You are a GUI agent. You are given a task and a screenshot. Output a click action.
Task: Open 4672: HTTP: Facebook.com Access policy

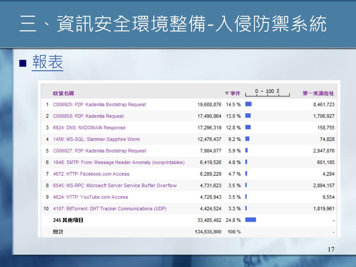[91, 174]
